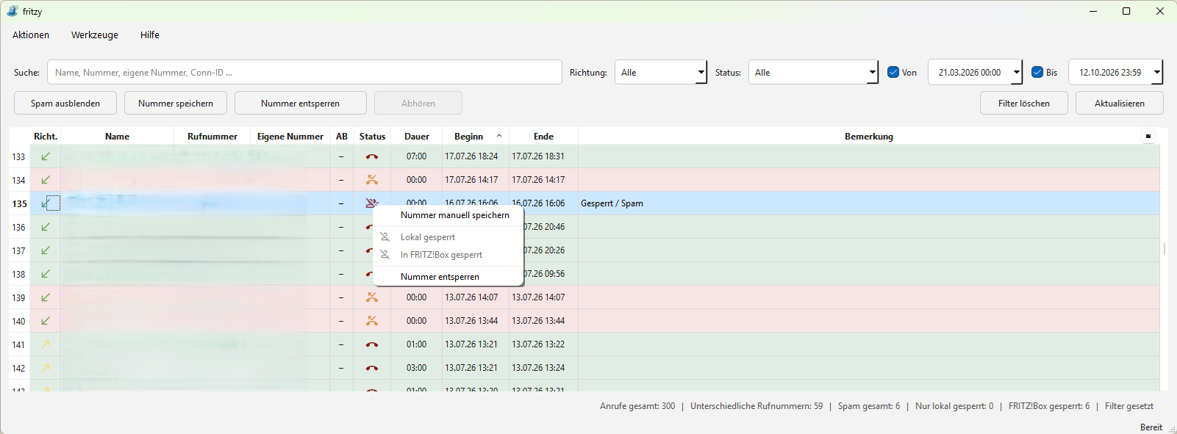The height and width of the screenshot is (434, 1177).
Task: Click the incoming call arrow in row 140
Action: click(46, 321)
